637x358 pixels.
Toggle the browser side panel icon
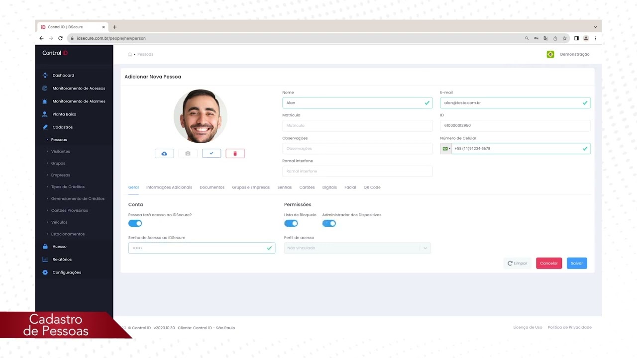(x=576, y=38)
